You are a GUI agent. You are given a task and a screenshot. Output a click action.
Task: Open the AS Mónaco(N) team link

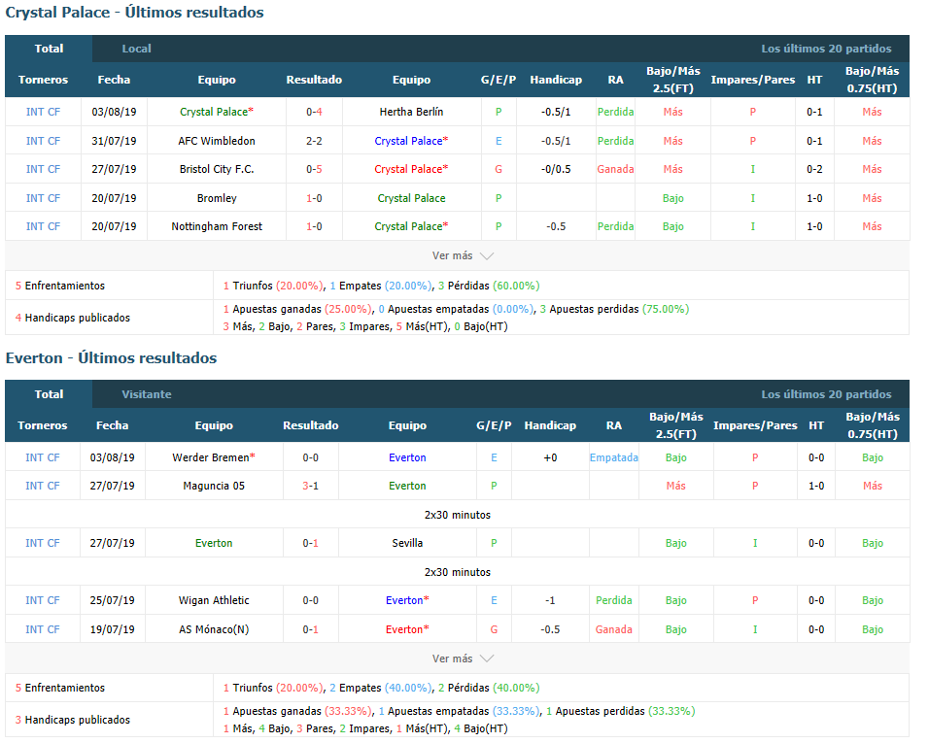(214, 629)
